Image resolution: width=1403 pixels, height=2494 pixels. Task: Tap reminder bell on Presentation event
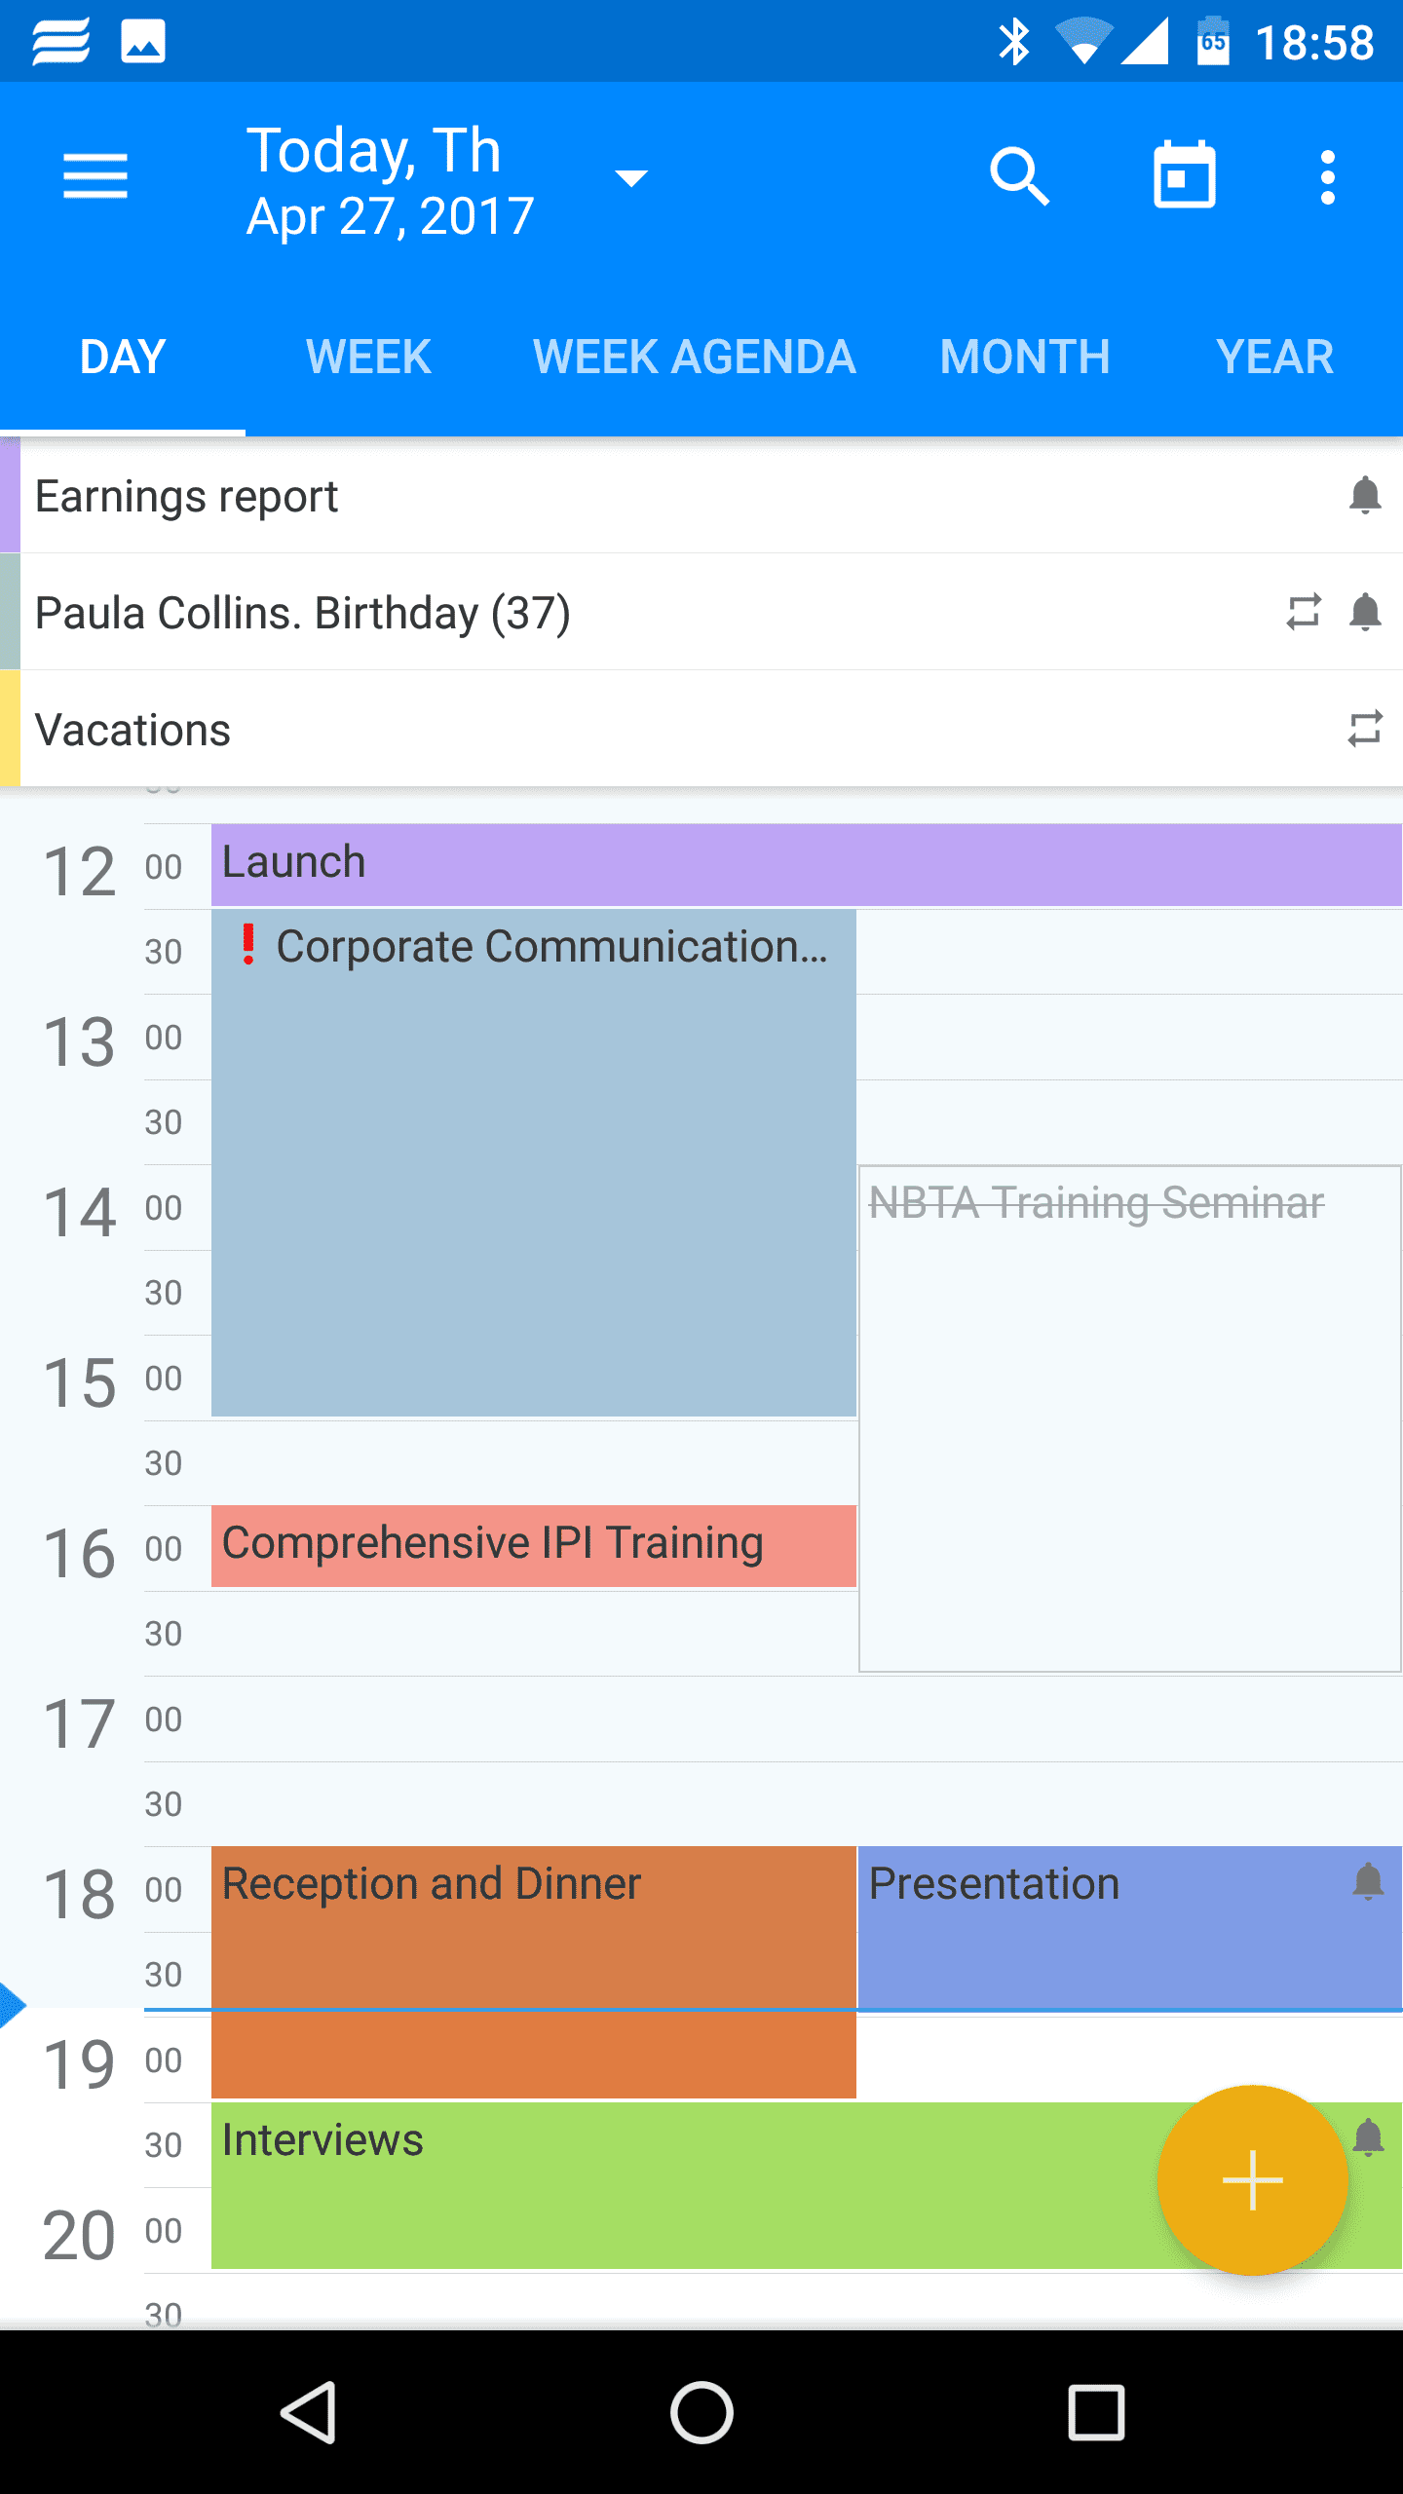tap(1368, 1882)
